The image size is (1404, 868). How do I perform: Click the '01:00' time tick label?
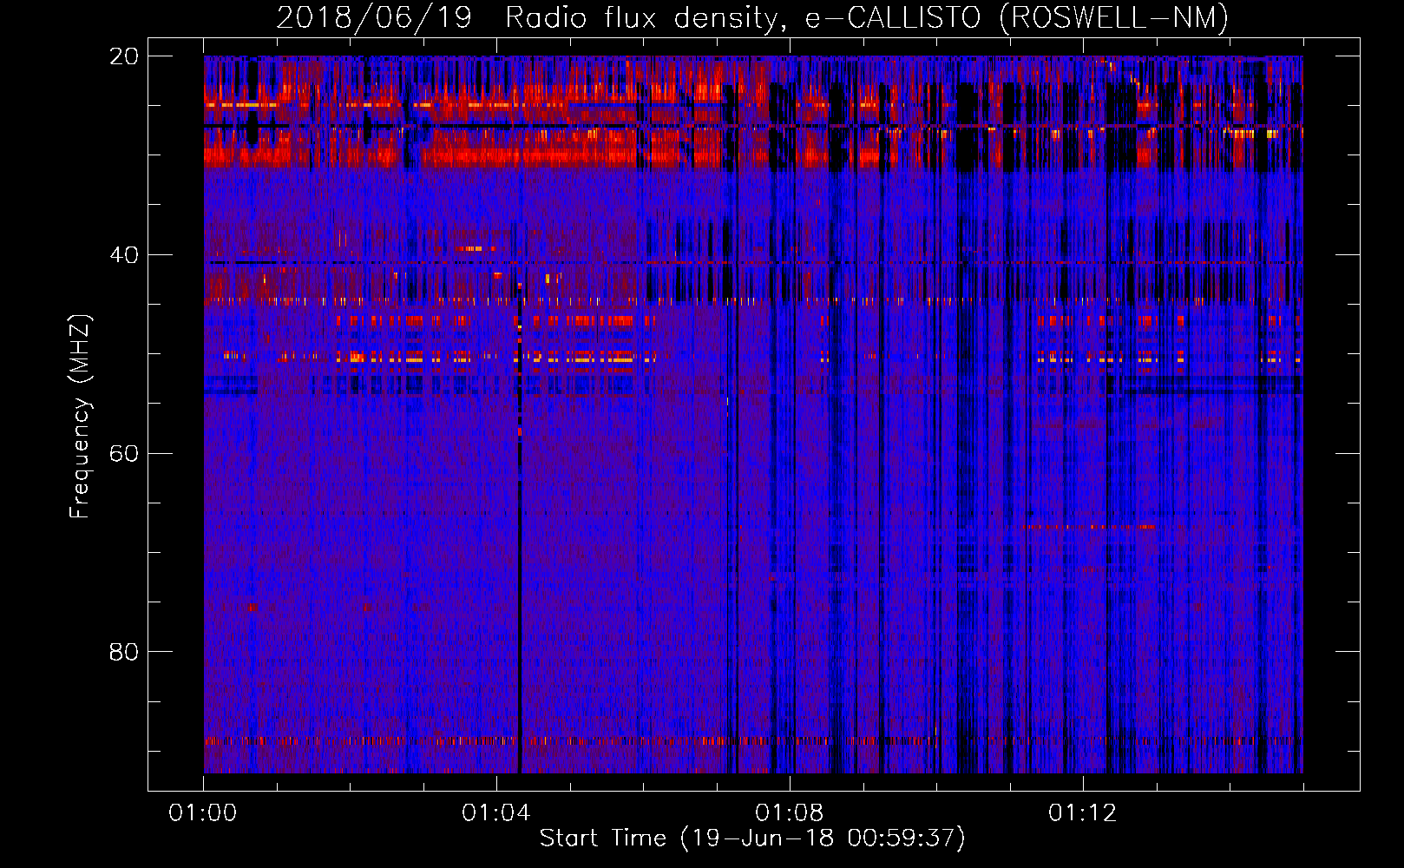(x=203, y=813)
